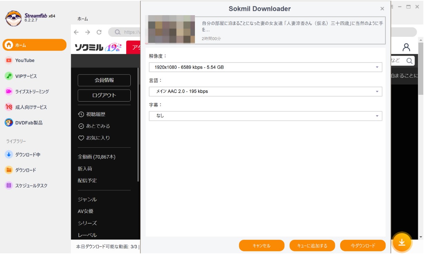This screenshot has width=424, height=254.
Task: Click the favorites heart icon
Action: pos(81,138)
